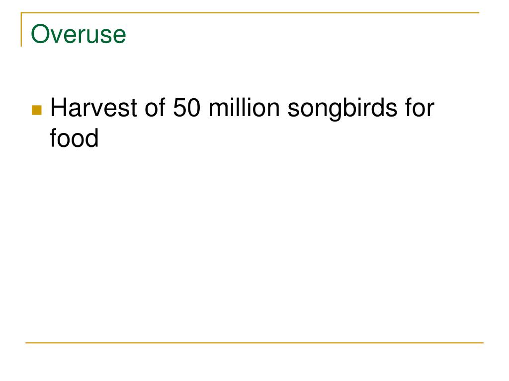Click the yellow square bullet marker
Viewport: 509px width, 381px height.
[x=36, y=110]
